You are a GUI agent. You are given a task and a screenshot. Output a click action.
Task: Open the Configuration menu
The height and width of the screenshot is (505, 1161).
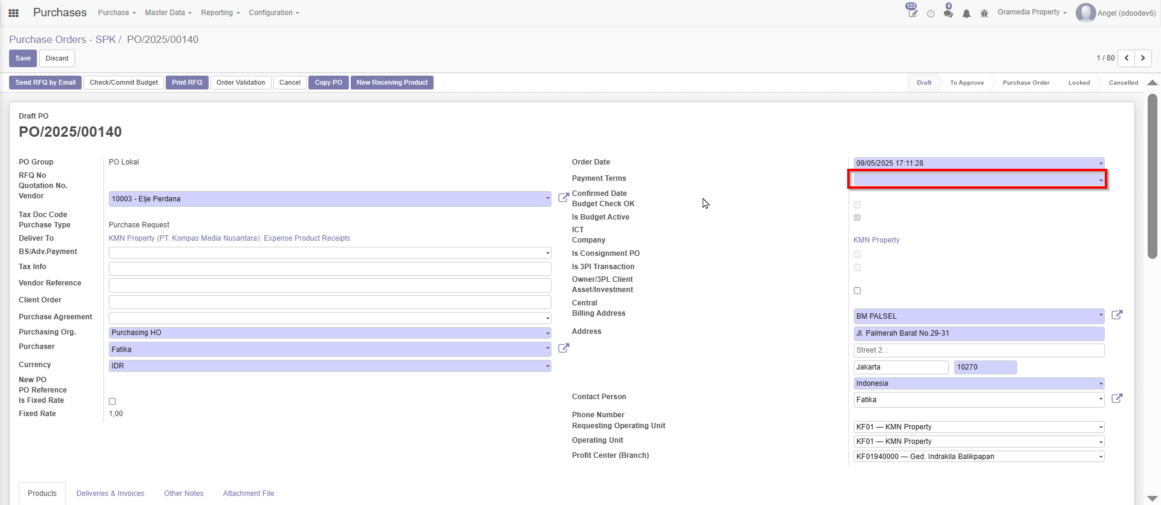(x=274, y=13)
